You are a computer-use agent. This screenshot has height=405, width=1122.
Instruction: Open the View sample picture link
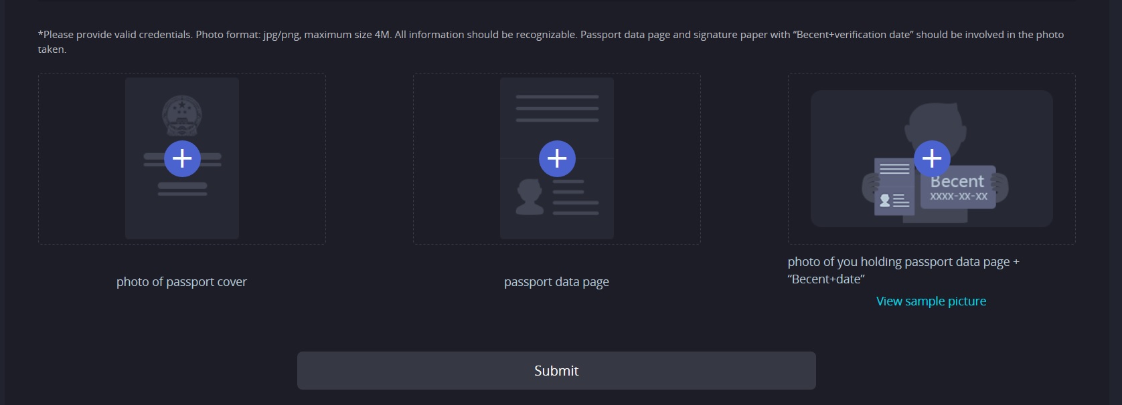931,301
